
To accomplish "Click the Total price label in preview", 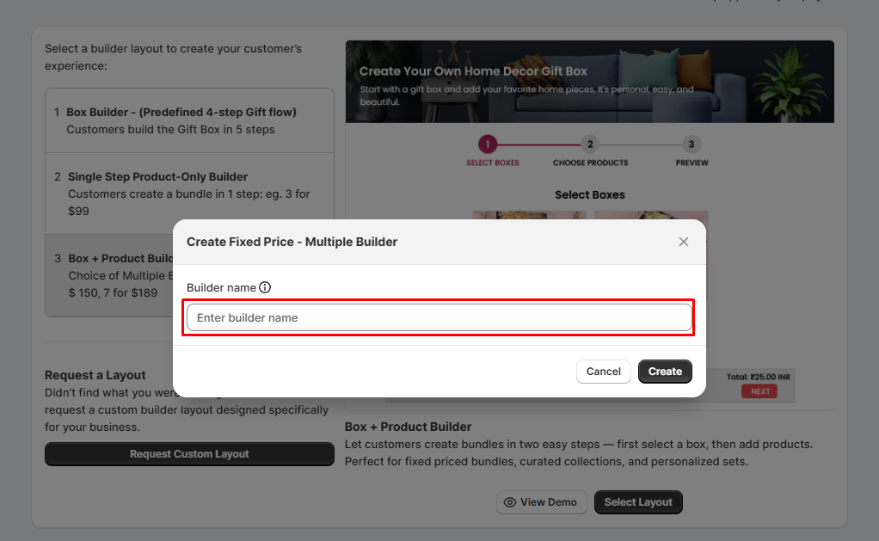I will (x=760, y=377).
